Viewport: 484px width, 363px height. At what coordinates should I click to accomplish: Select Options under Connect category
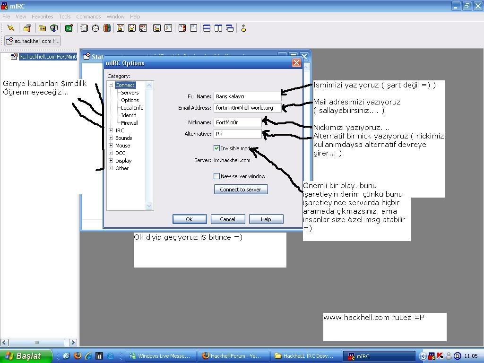click(x=130, y=100)
